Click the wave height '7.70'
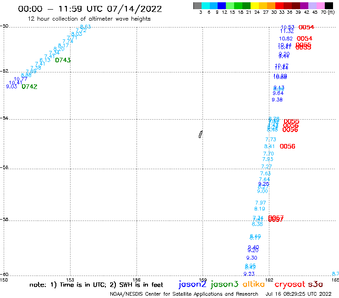The image size is (339, 298). 268,154
